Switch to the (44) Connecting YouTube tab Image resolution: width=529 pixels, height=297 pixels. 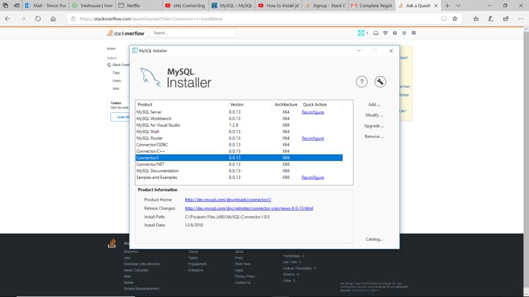185,6
